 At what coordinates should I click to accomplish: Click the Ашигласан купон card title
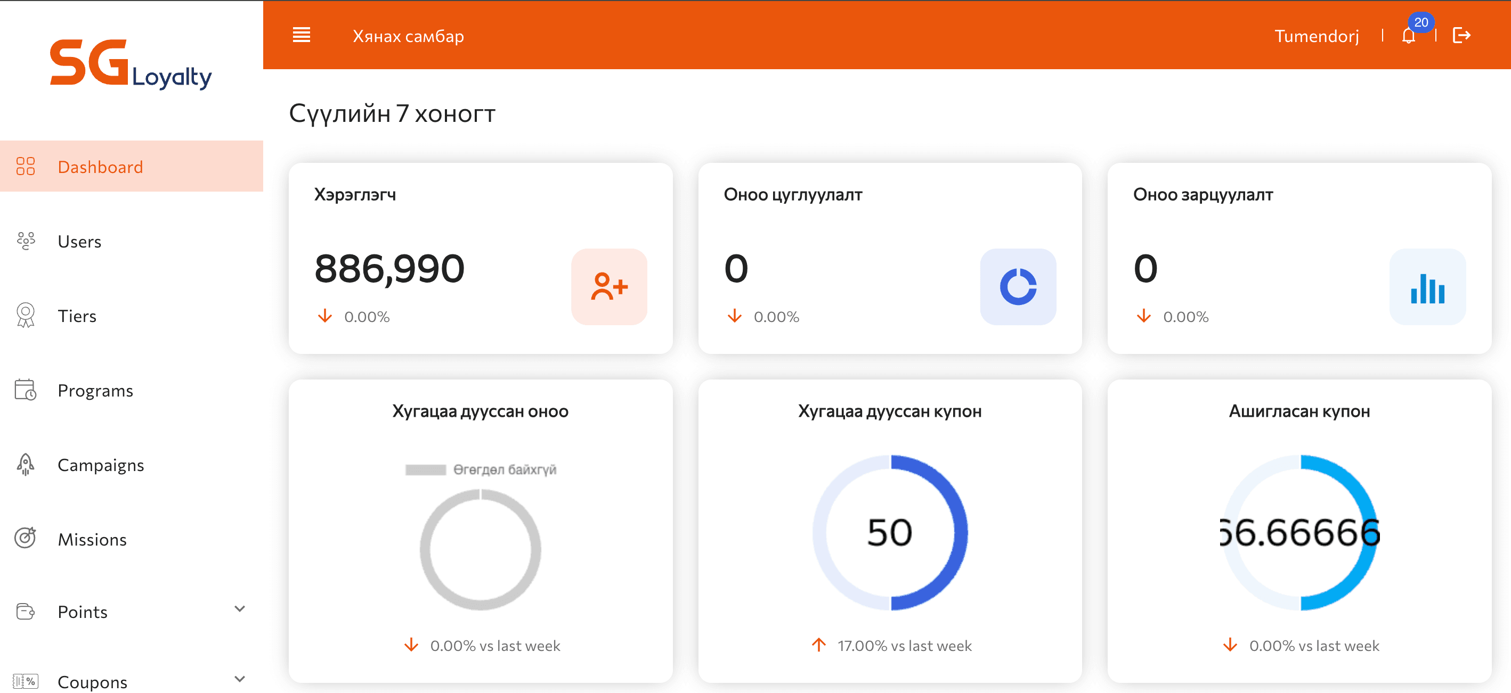[x=1299, y=411]
